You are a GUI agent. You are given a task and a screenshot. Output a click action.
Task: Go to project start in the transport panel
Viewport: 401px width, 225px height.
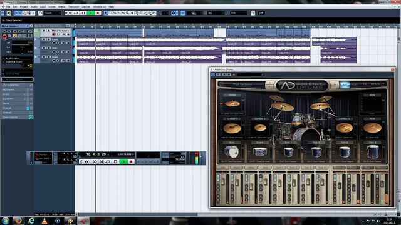(81, 161)
